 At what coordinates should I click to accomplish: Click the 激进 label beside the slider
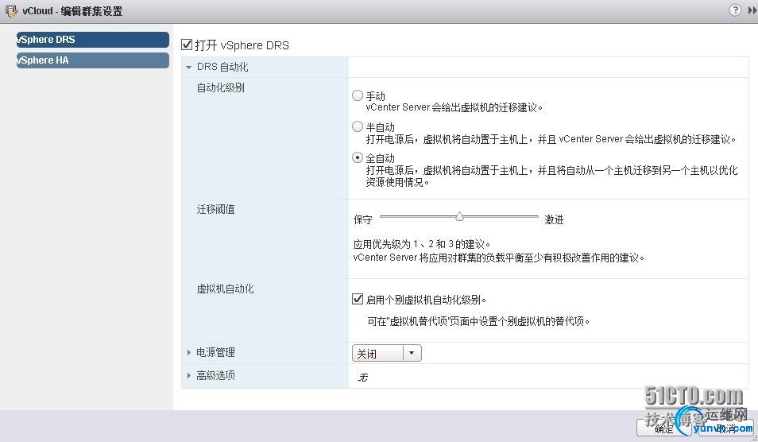click(554, 220)
